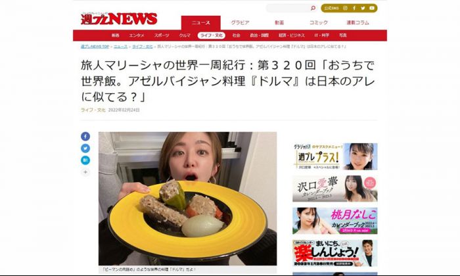Select ライフ・文化 category pill
The width and height of the screenshot is (460, 276).
(211, 35)
